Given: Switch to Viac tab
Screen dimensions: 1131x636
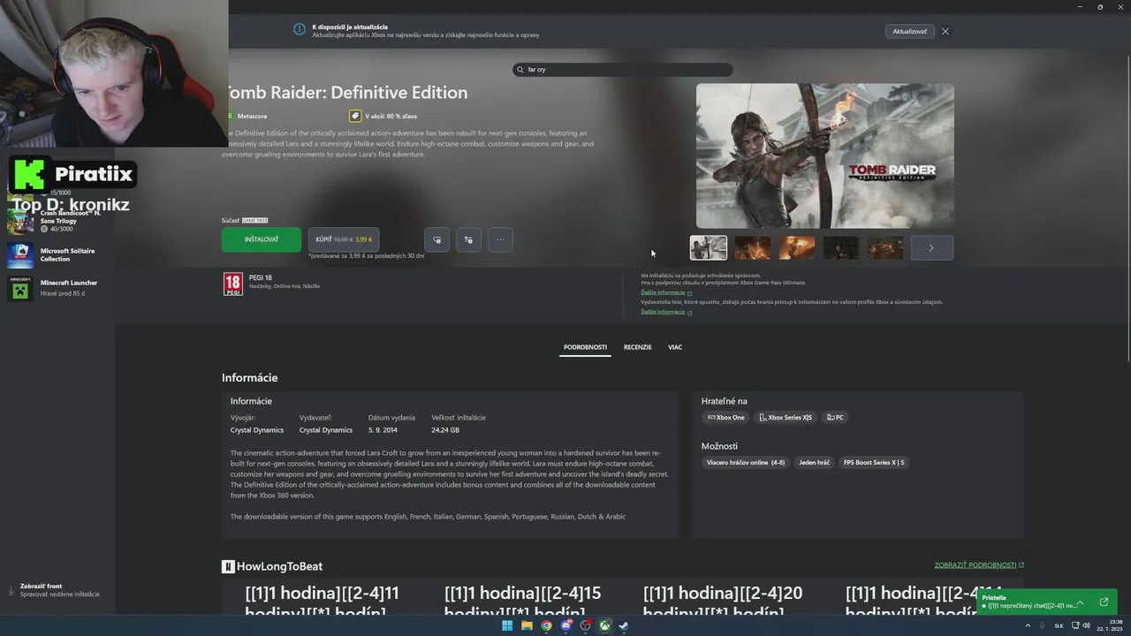Looking at the screenshot, I should tap(675, 347).
